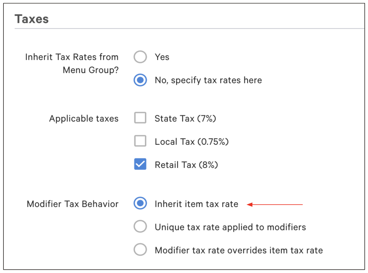Click the Inherit Tax Rates from Menu Group label
Viewport: 368px width, 273px height.
point(72,63)
